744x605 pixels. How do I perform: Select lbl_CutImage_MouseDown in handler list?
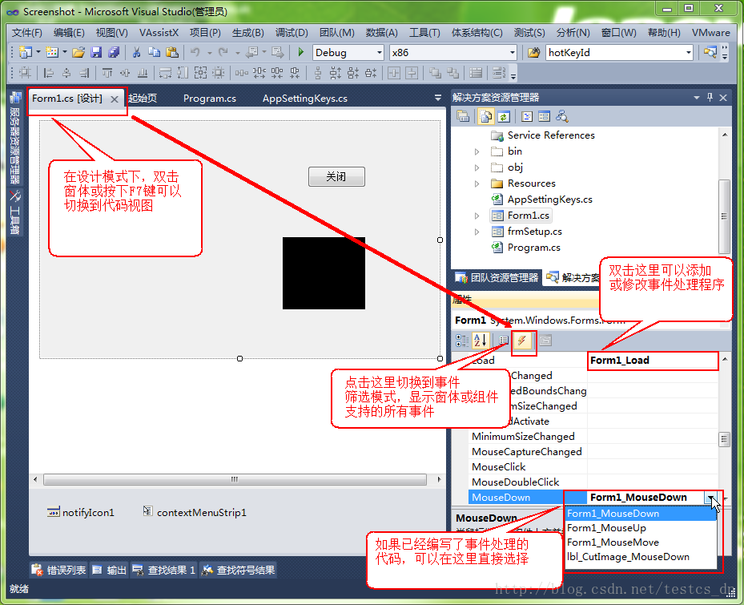click(x=641, y=557)
